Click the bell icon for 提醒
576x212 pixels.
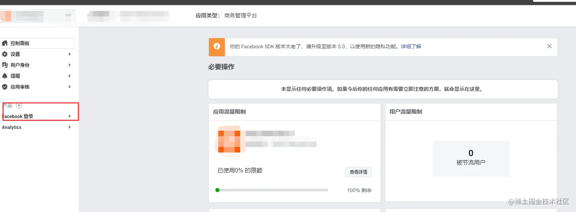pos(5,76)
